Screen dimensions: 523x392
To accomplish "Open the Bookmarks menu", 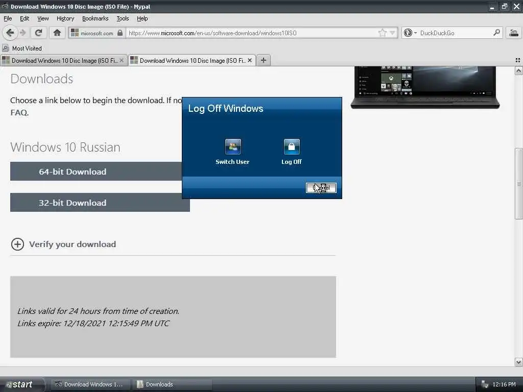I will 96,18.
